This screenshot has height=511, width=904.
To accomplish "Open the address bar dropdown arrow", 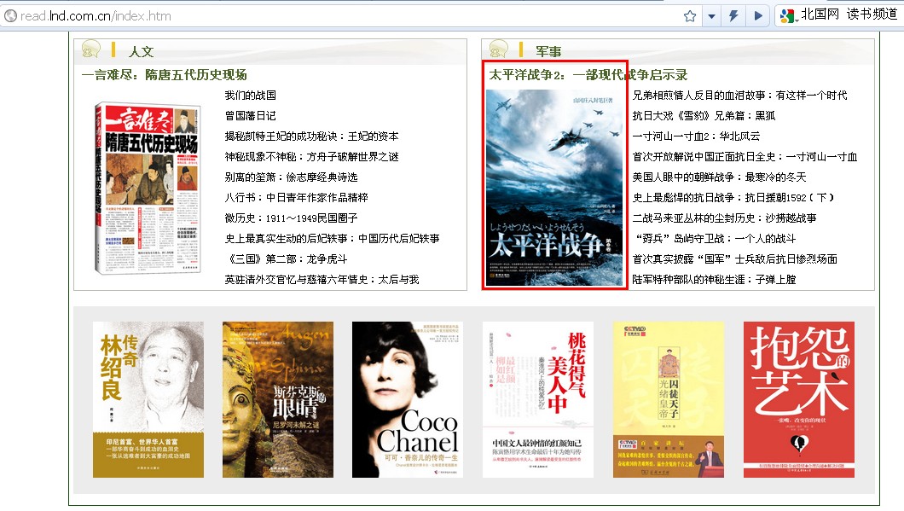I will click(x=712, y=16).
